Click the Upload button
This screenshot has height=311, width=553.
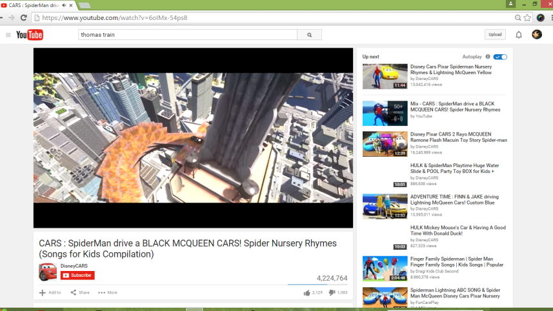coord(495,35)
